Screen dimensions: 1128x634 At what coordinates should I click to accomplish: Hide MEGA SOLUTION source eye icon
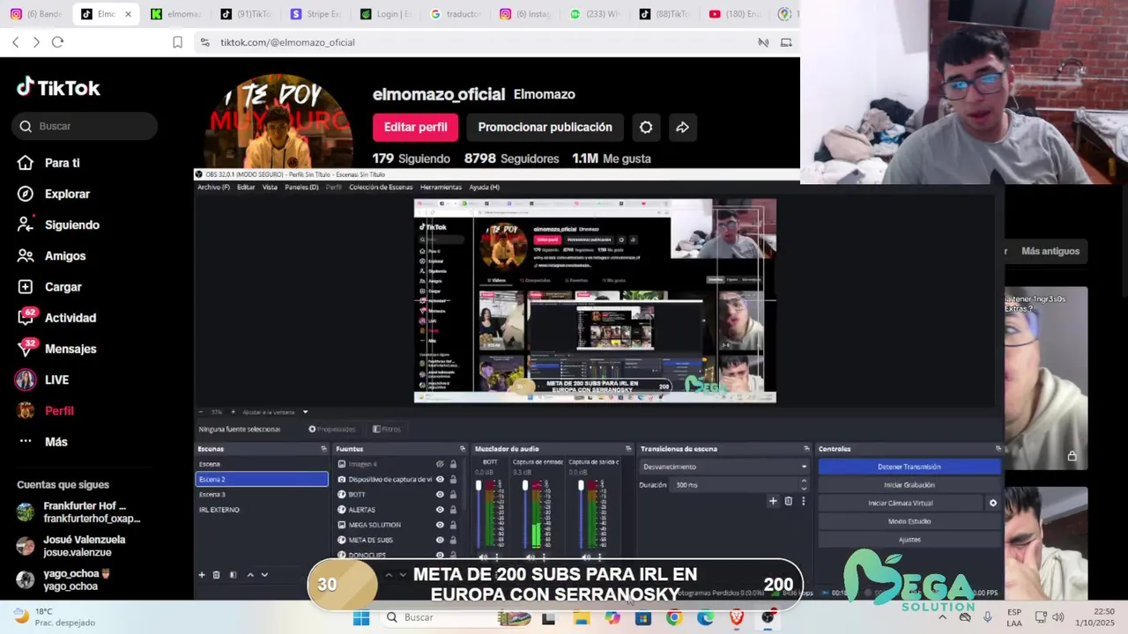click(x=440, y=524)
